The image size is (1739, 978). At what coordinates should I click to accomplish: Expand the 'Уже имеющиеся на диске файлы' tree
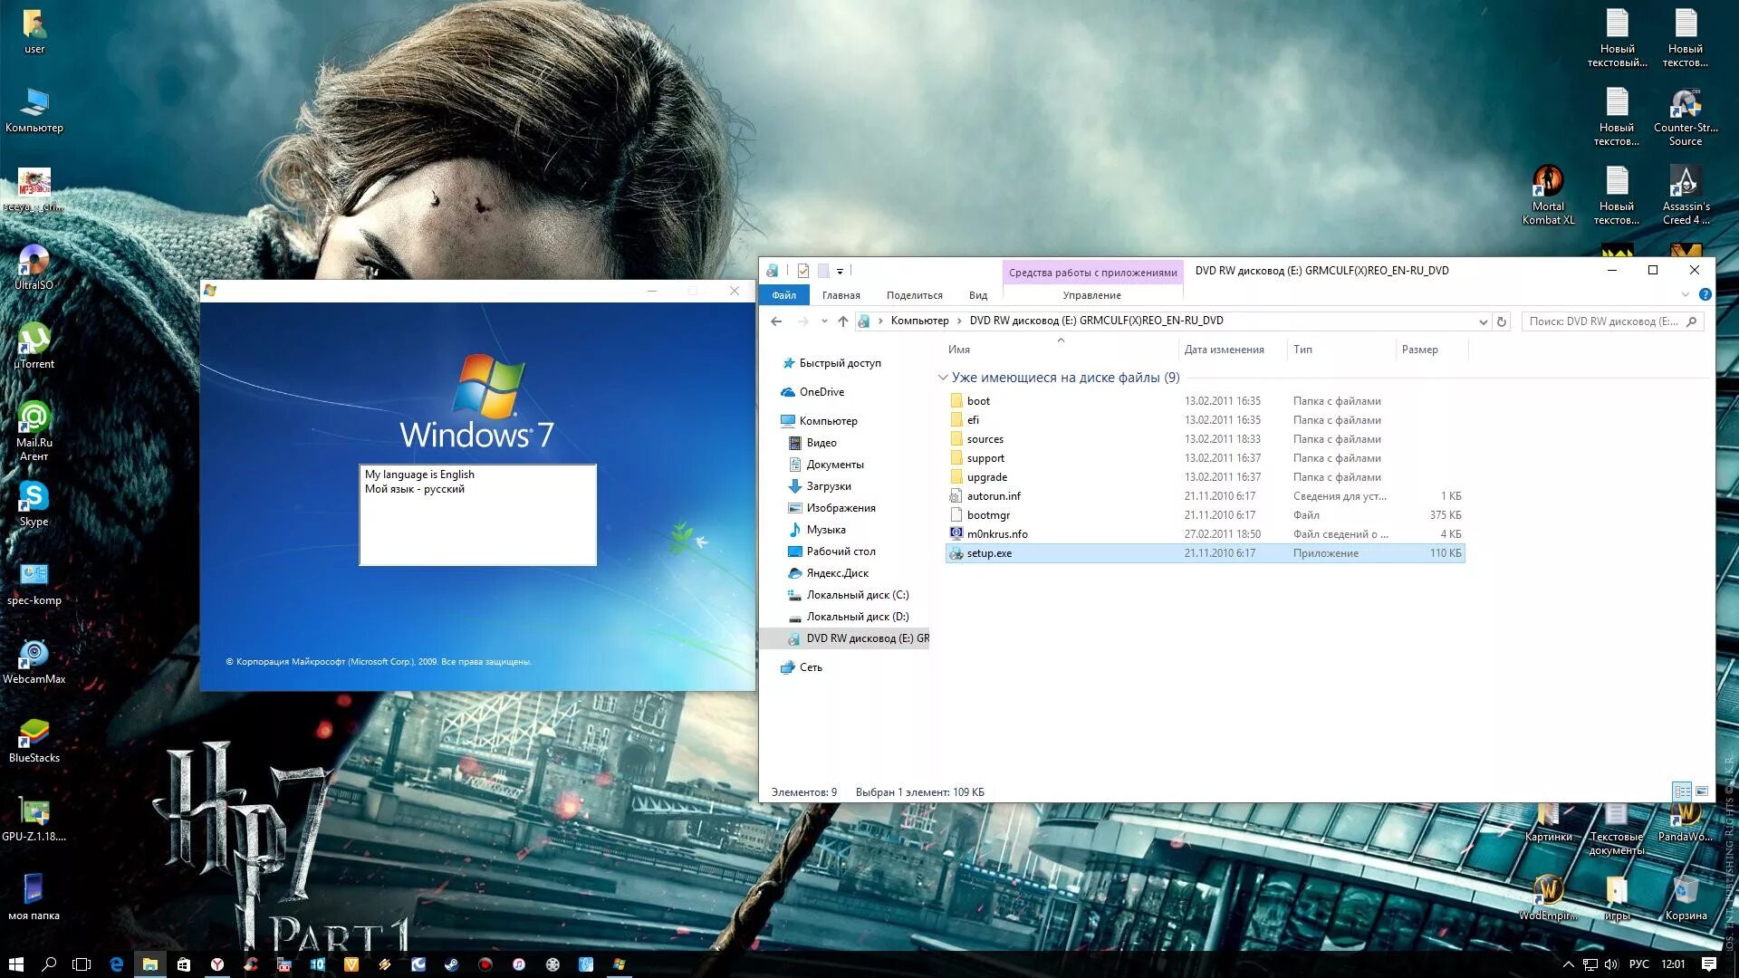coord(944,378)
